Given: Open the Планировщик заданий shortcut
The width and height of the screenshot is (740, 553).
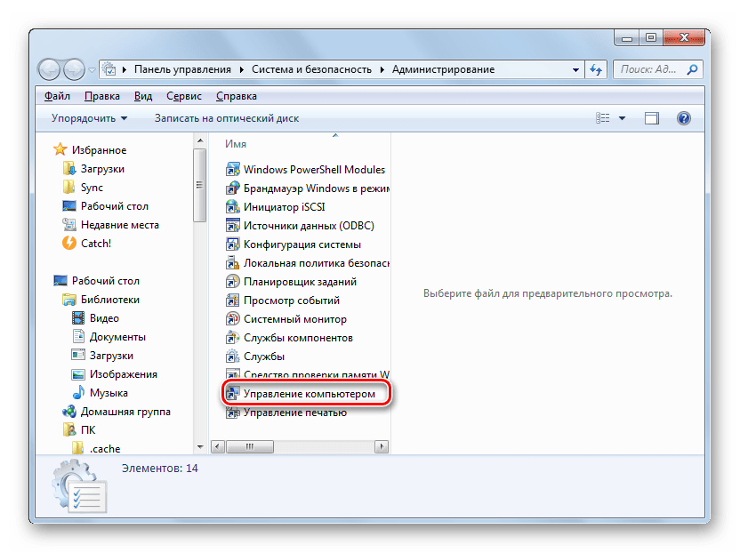Looking at the screenshot, I should click(300, 282).
